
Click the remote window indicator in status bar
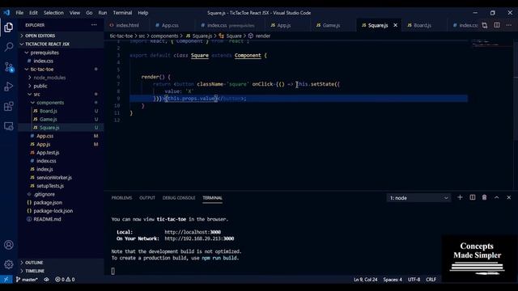coord(6,280)
